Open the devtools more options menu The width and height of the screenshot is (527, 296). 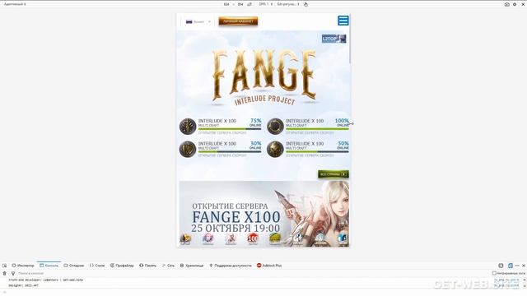tap(517, 266)
